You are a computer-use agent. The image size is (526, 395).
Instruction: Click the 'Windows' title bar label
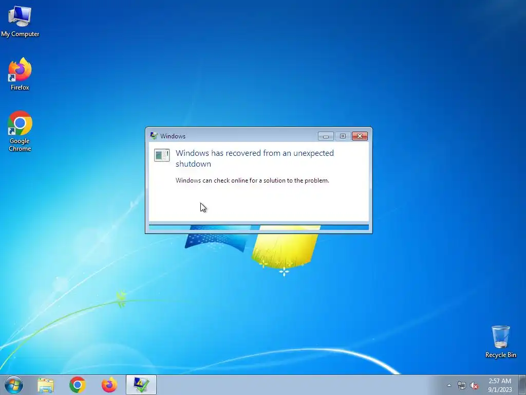tap(173, 136)
